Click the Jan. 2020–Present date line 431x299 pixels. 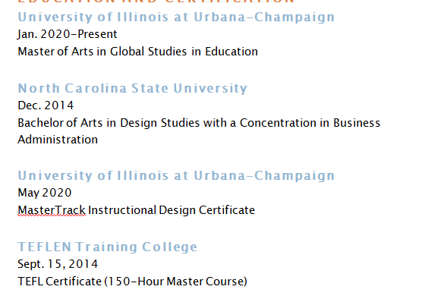(68, 34)
